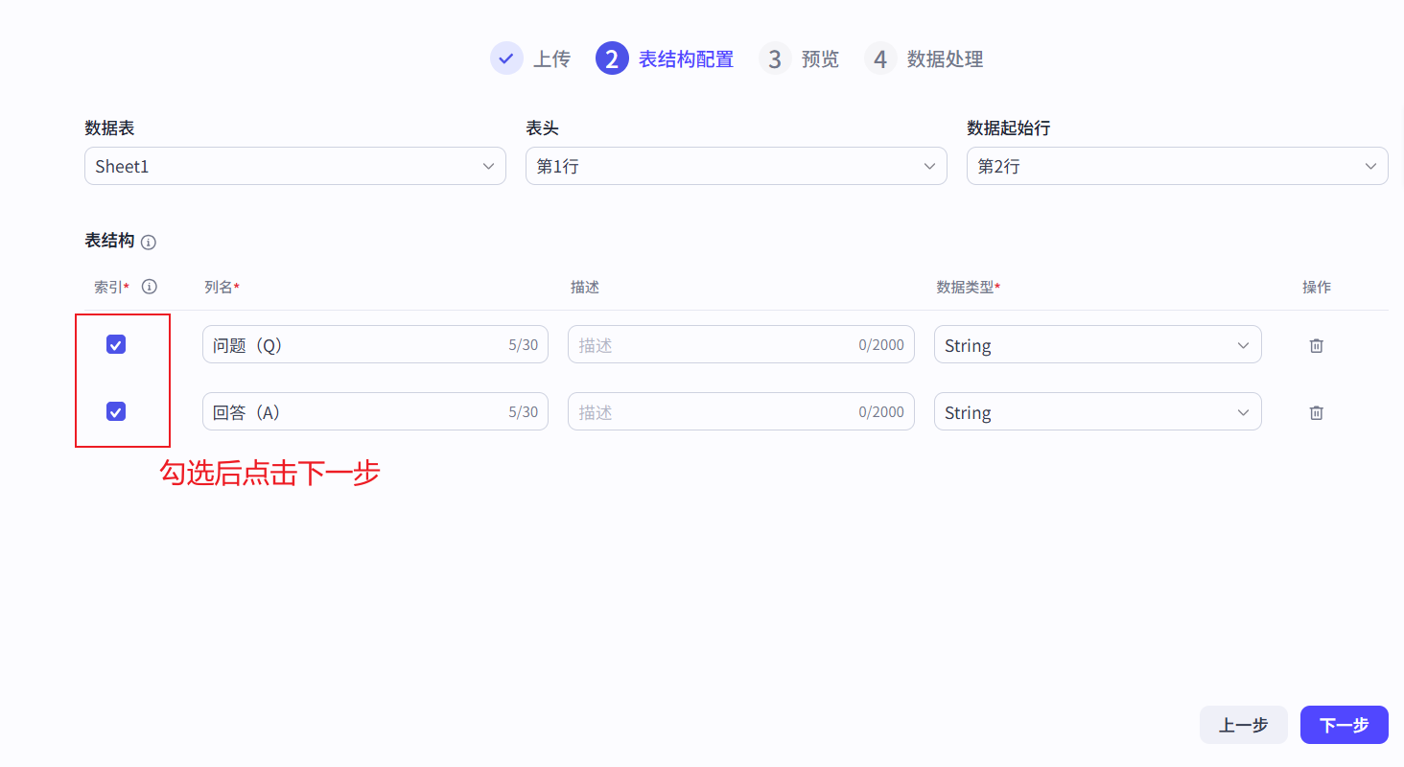This screenshot has height=767, width=1404.
Task: Uncheck the 索引 checkbox for 回答（A）
Action: [115, 411]
